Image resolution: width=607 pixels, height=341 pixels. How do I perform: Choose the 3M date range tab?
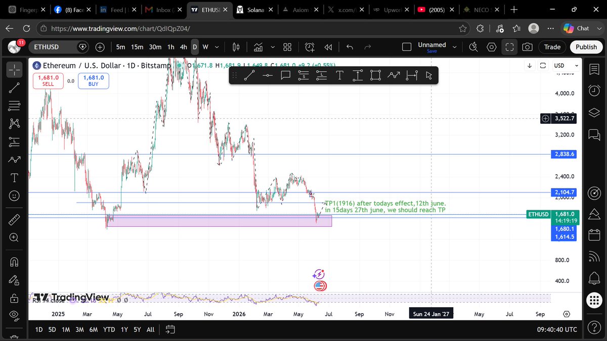79,329
